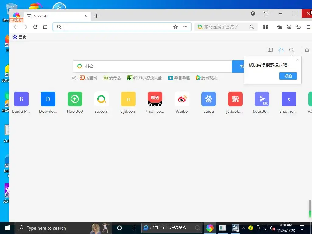Show hidden system tray icons
This screenshot has height=234, width=312.
pos(243,228)
